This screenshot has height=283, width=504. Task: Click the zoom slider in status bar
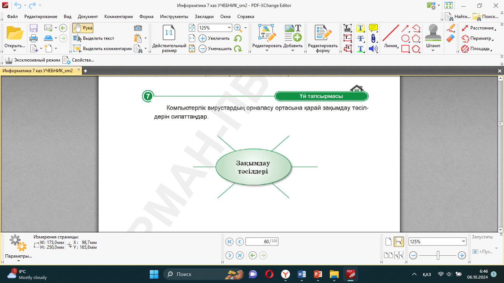(438, 255)
